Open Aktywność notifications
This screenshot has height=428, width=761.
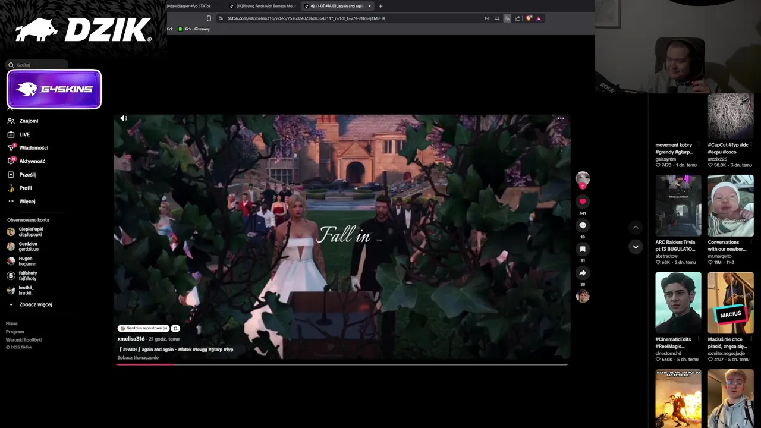[x=27, y=161]
